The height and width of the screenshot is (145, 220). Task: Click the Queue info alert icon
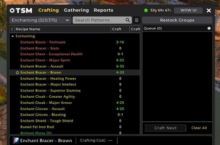209,28
